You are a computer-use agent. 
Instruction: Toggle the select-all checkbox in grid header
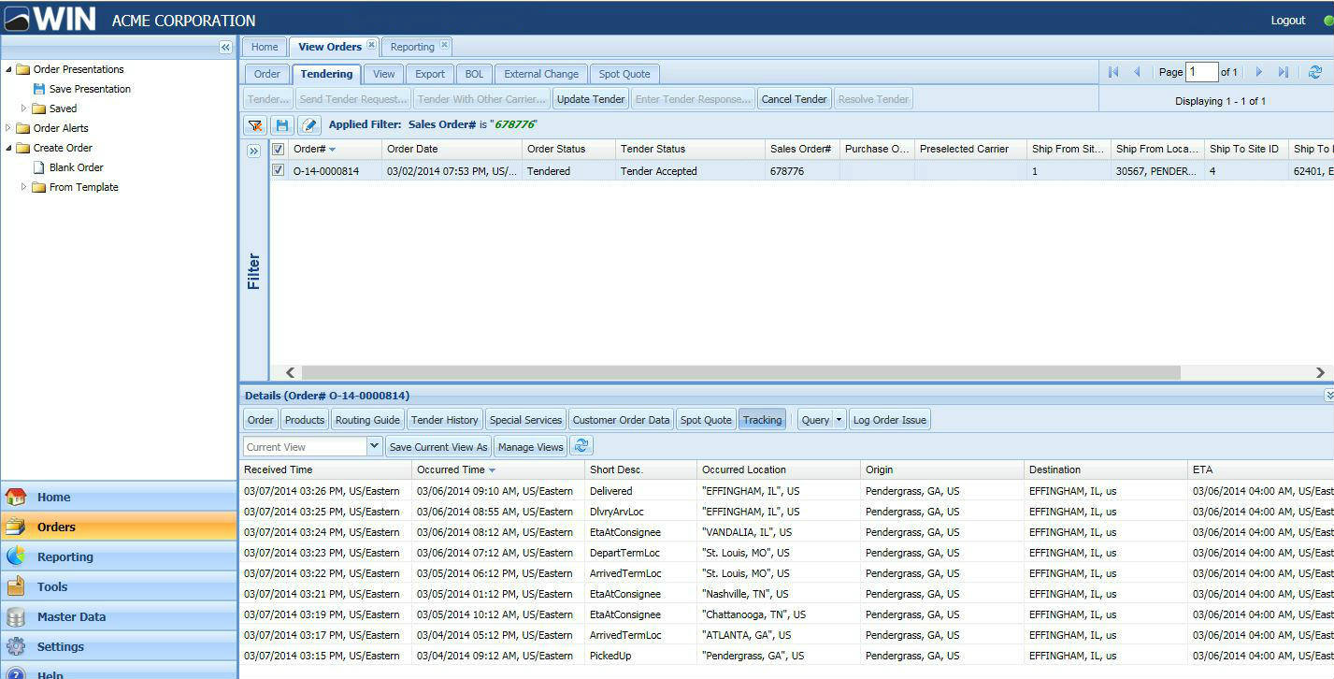tap(278, 149)
